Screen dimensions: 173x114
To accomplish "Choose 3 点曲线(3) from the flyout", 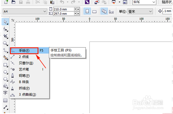I will point(30,94).
